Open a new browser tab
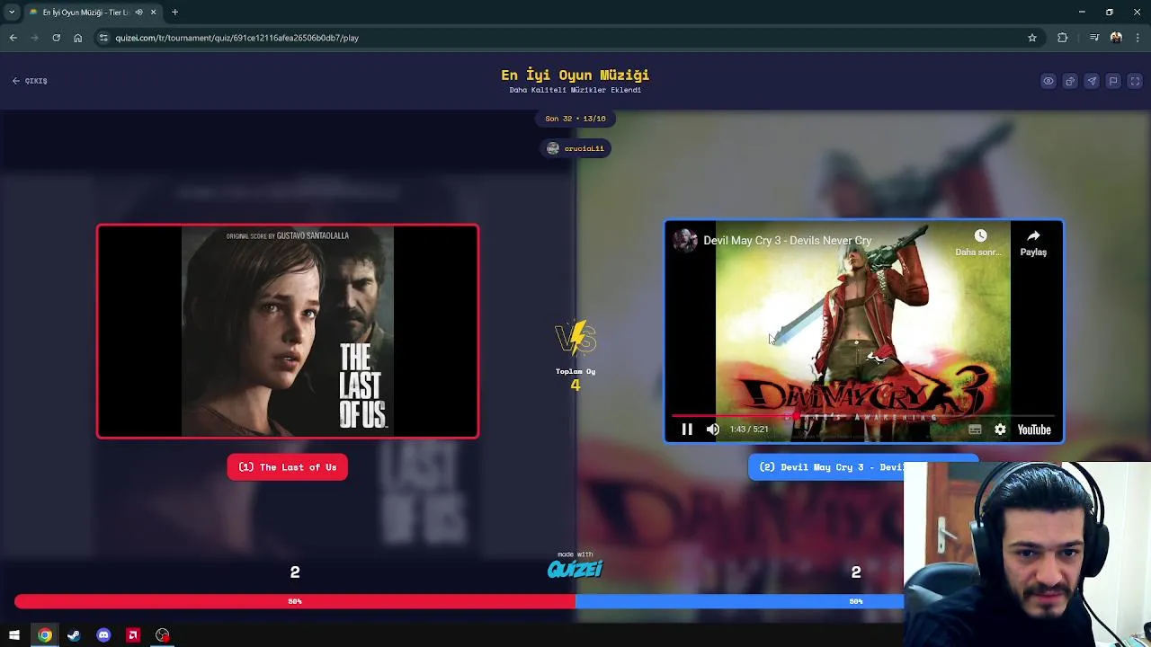Viewport: 1151px width, 647px height. pos(174,13)
